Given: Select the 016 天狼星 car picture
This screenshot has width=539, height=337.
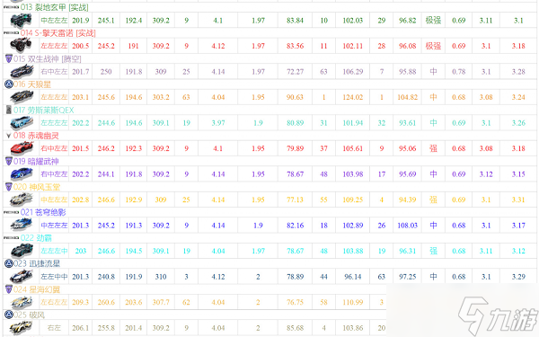Looking at the screenshot, I should tap(22, 97).
